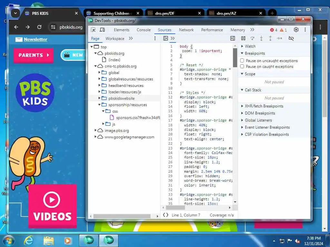
Task: Click the code editor horizontal scrollbar
Action: [x=175, y=207]
